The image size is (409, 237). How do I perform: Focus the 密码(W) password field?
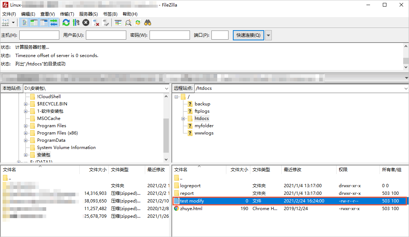click(170, 35)
